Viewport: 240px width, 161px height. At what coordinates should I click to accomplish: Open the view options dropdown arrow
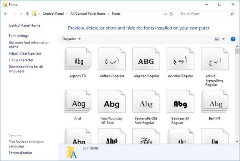coord(224,39)
